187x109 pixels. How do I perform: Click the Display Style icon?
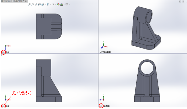point(48,4)
